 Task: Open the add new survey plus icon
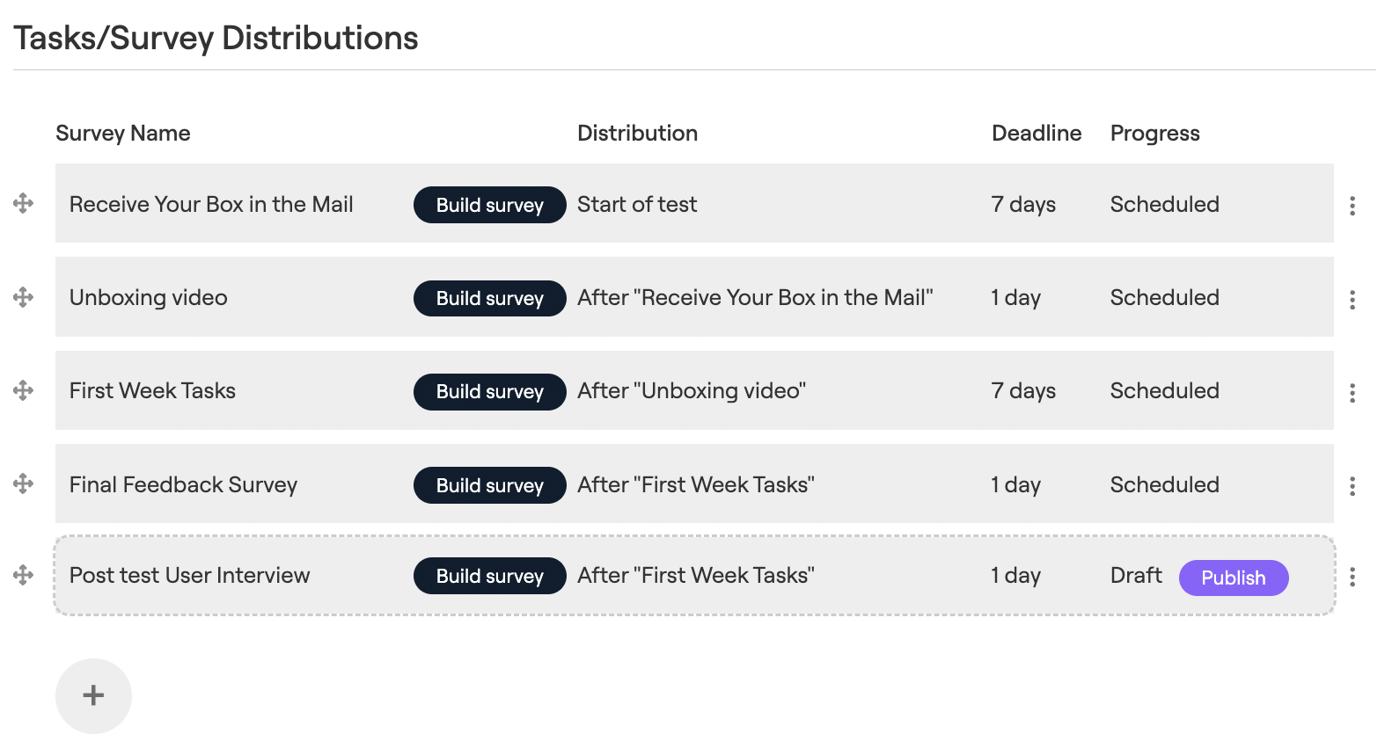[93, 695]
